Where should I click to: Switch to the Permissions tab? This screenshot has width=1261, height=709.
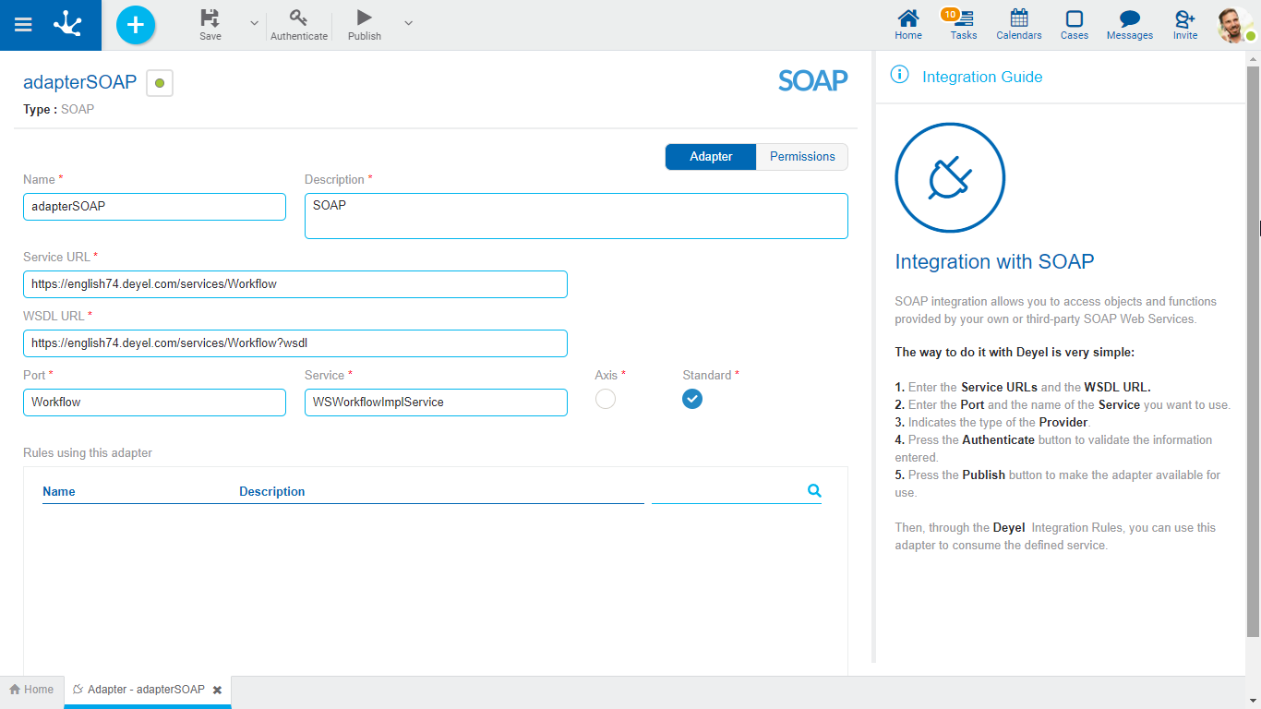click(x=802, y=157)
